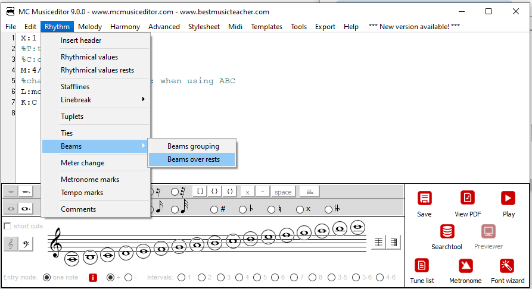Select the double flat radio button
Screen dimensions: 532x289
coord(328,209)
